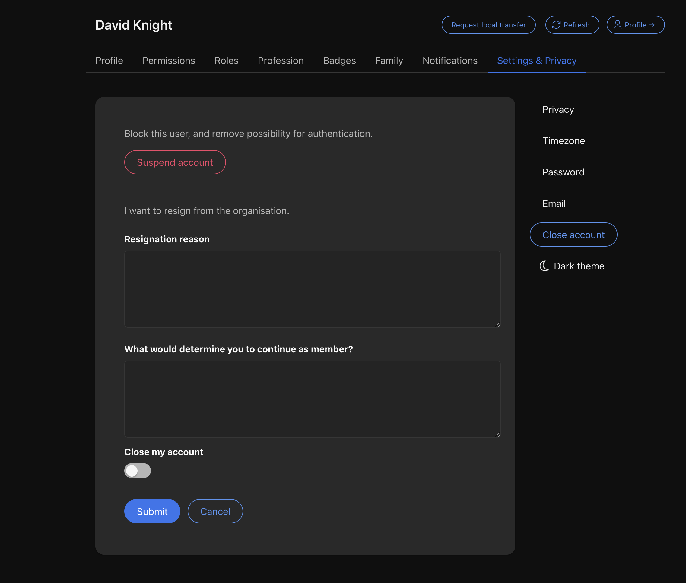The height and width of the screenshot is (583, 686).
Task: Open Password section in sidebar
Action: (563, 172)
